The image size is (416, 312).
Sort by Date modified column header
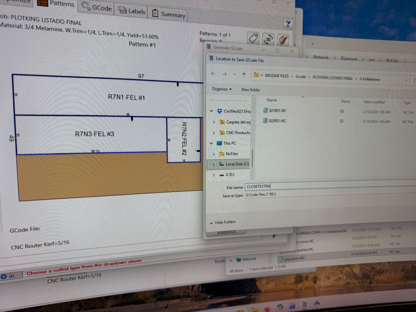click(x=374, y=102)
